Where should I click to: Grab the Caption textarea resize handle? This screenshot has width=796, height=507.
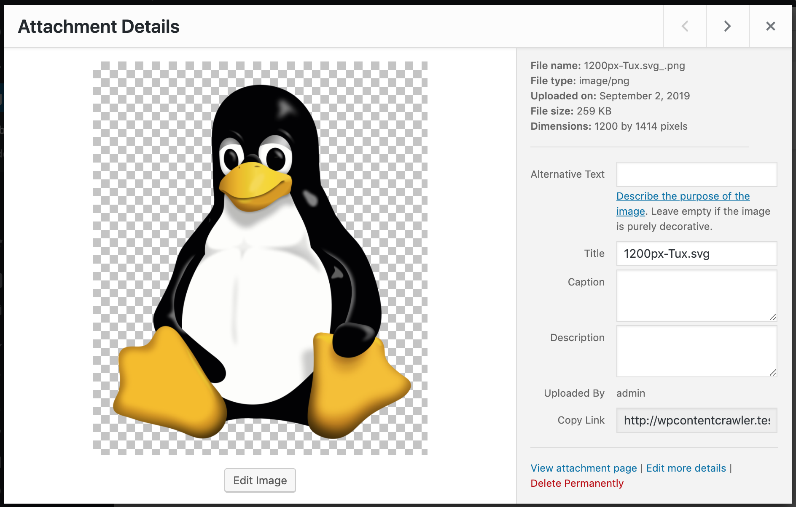click(x=773, y=317)
